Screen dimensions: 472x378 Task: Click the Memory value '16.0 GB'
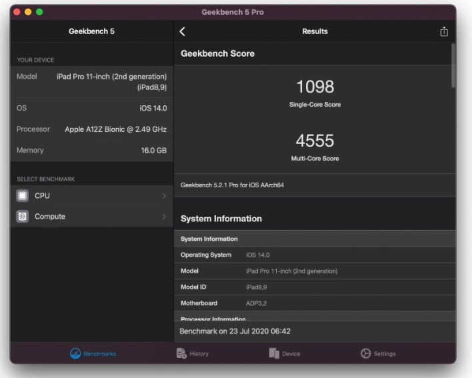(154, 150)
